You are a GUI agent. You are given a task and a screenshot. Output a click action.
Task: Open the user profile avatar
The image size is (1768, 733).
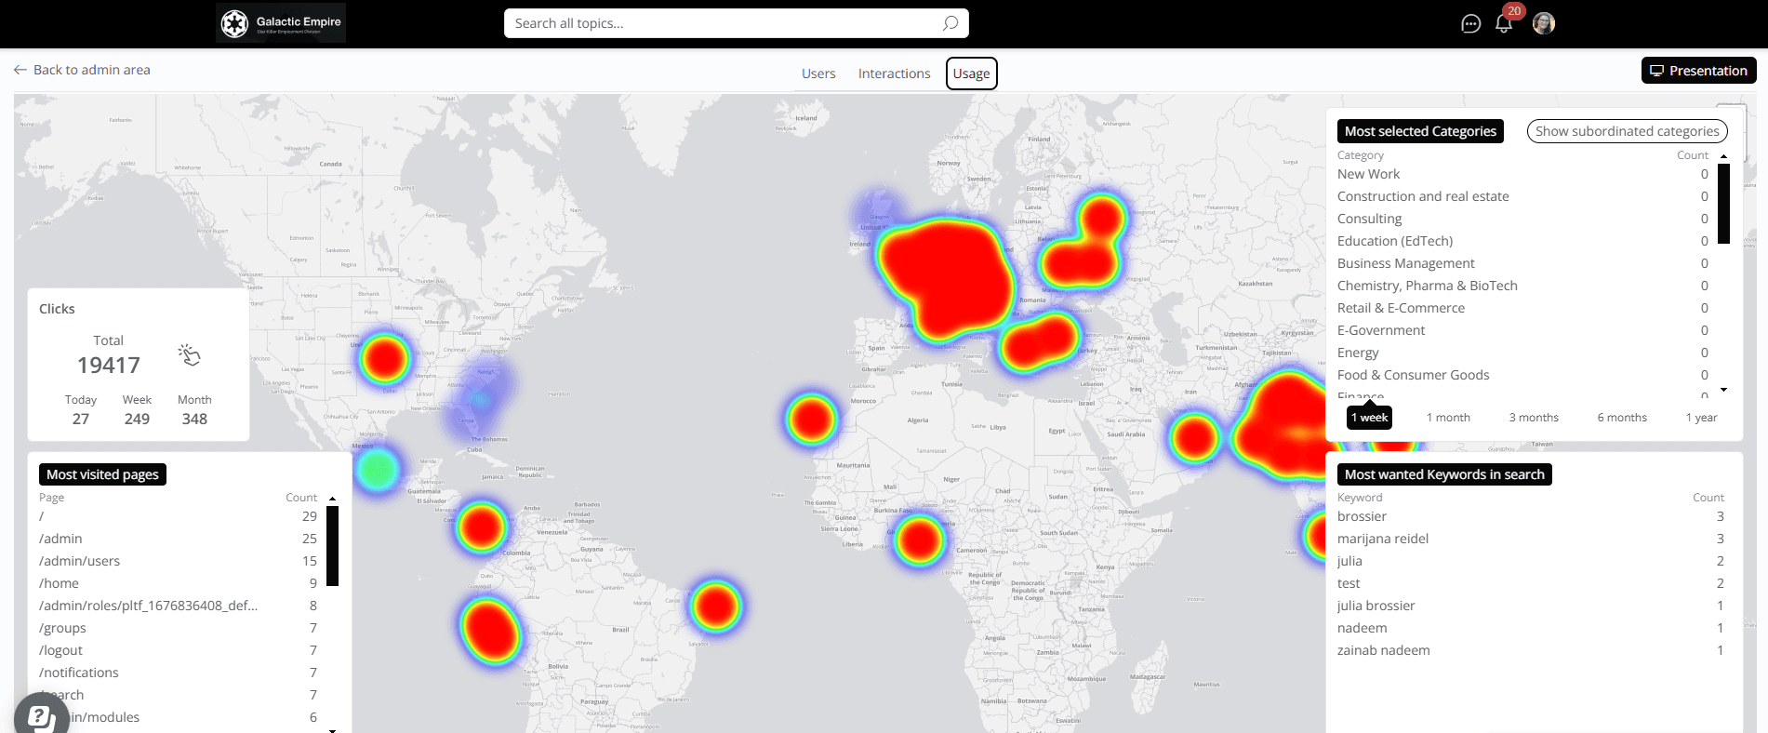pyautogui.click(x=1543, y=23)
